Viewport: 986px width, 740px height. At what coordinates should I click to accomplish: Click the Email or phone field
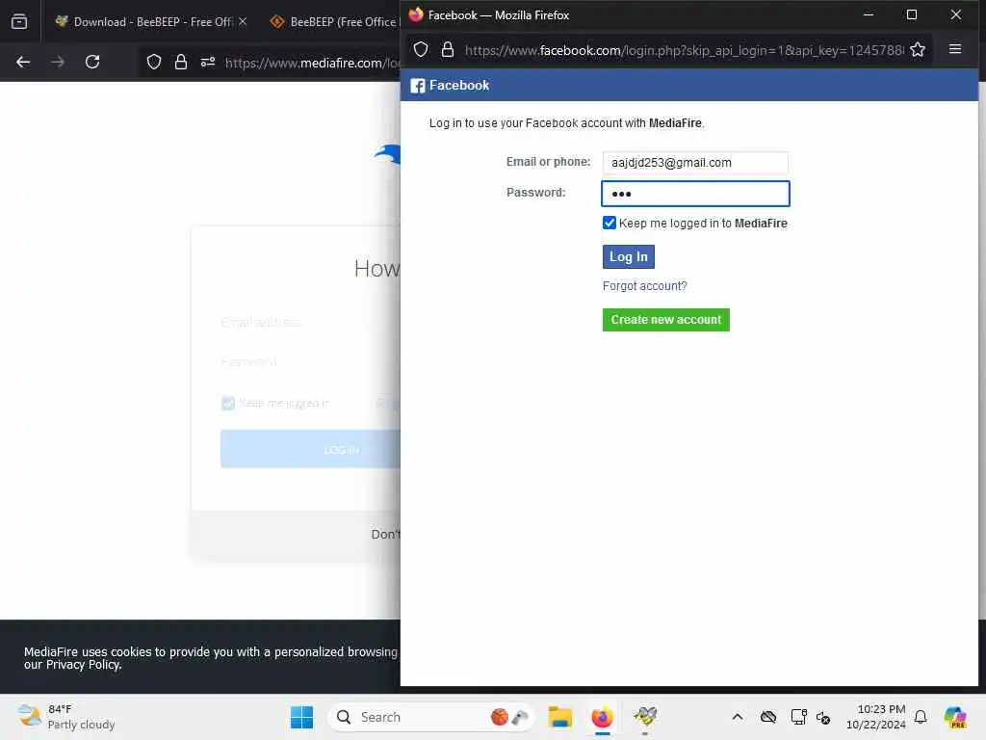(695, 162)
